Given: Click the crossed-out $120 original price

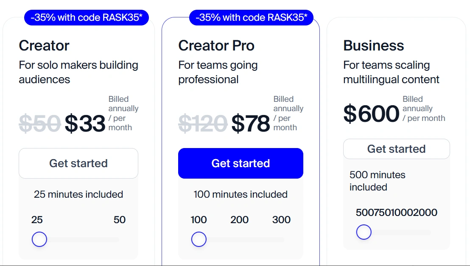Looking at the screenshot, I should 202,124.
